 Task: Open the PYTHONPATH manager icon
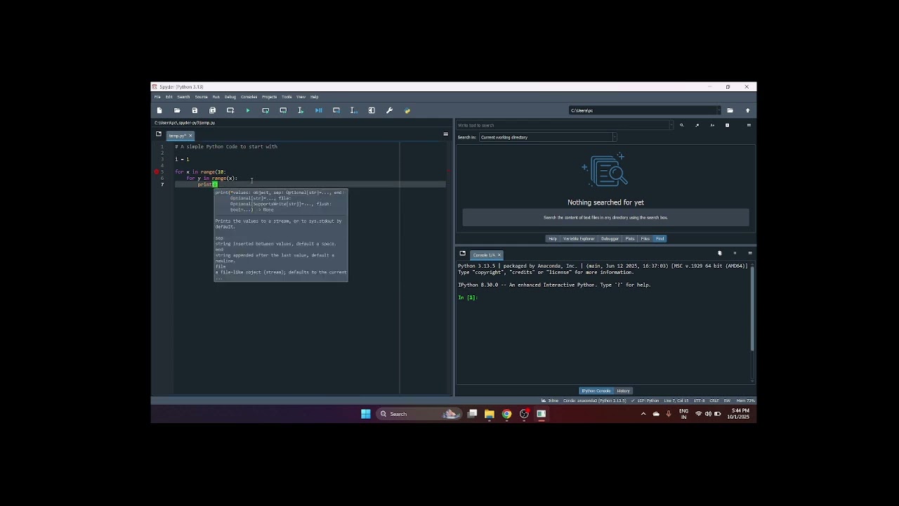pos(407,110)
